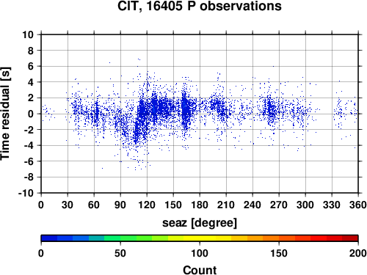Click the colorbar tick label 50
The width and height of the screenshot is (367, 275).
(120, 253)
